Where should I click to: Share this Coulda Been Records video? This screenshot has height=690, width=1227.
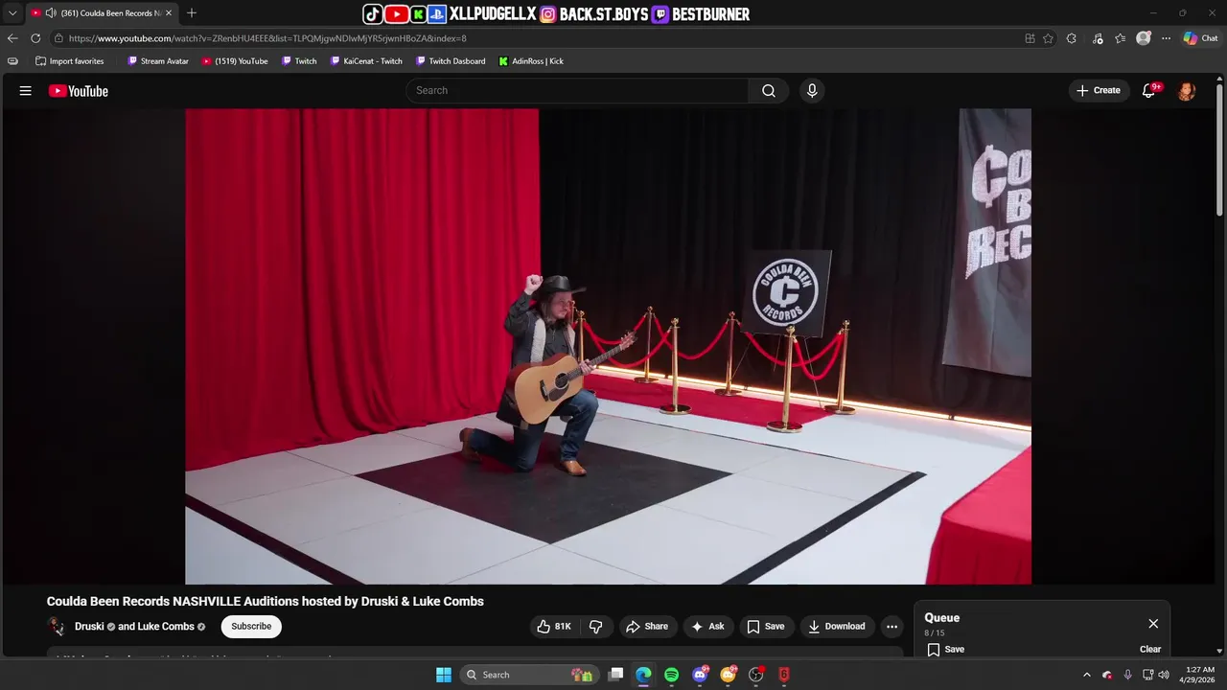[x=647, y=627]
